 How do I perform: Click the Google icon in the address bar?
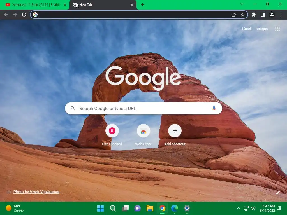tap(35, 15)
